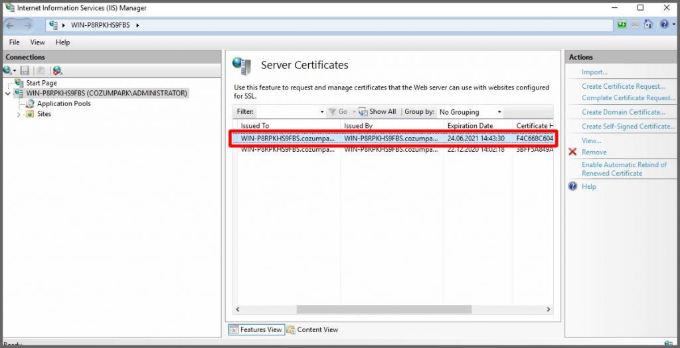Click the server icon in the address bar

pos(53,25)
